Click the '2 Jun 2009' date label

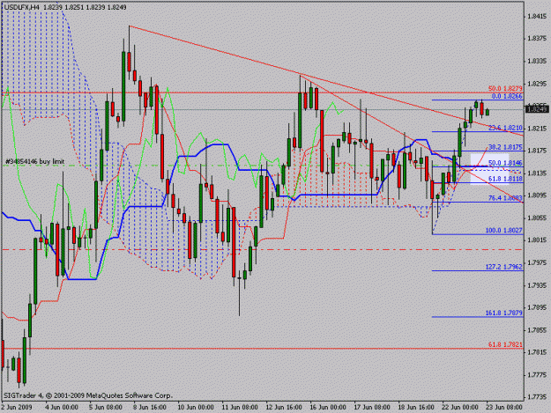tap(17, 408)
